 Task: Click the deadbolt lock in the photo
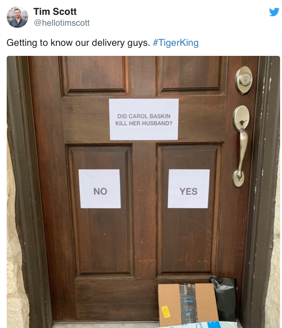pos(243,80)
